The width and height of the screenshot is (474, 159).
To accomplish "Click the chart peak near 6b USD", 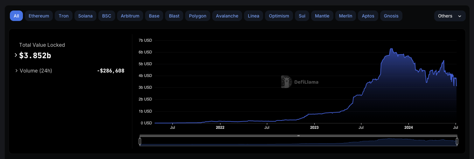I will tap(391, 49).
